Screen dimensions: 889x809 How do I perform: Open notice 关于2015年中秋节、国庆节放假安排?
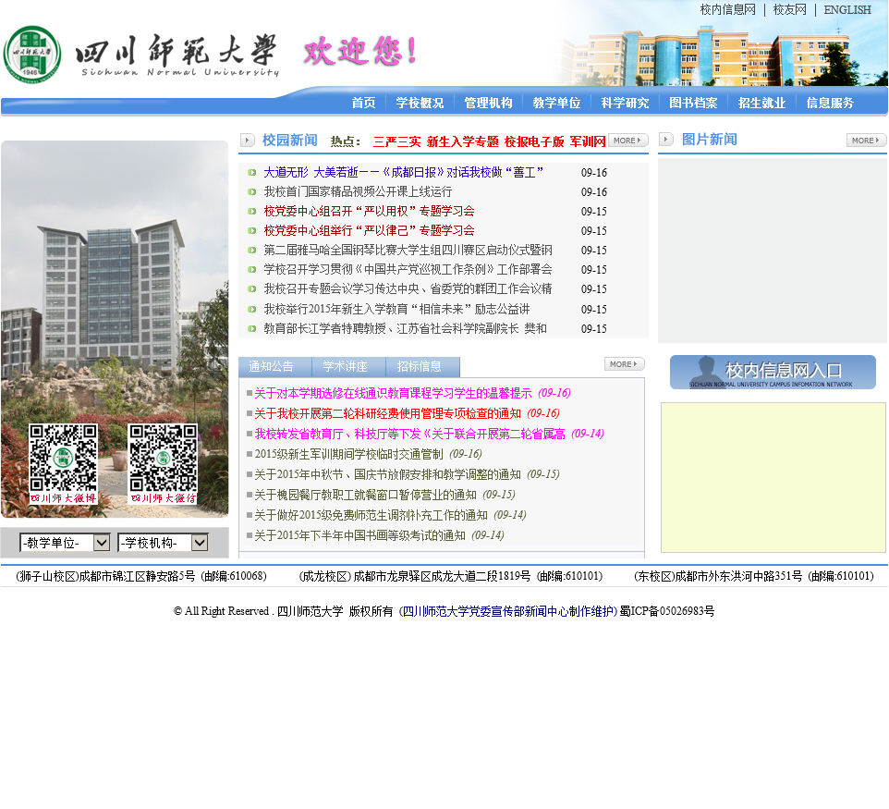click(387, 474)
